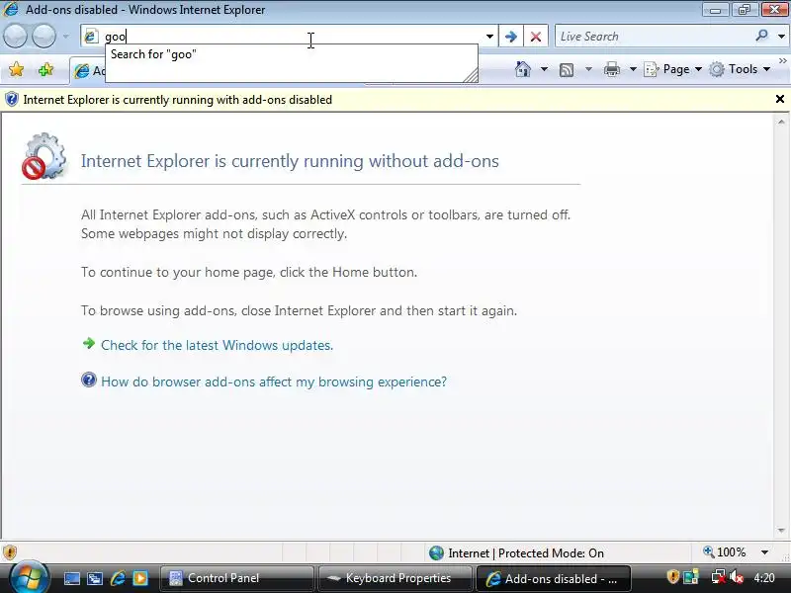Click the scrollbar up arrow
The image size is (791, 593).
781,122
